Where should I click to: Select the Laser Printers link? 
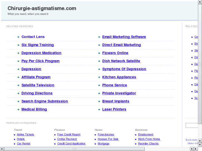114,109
